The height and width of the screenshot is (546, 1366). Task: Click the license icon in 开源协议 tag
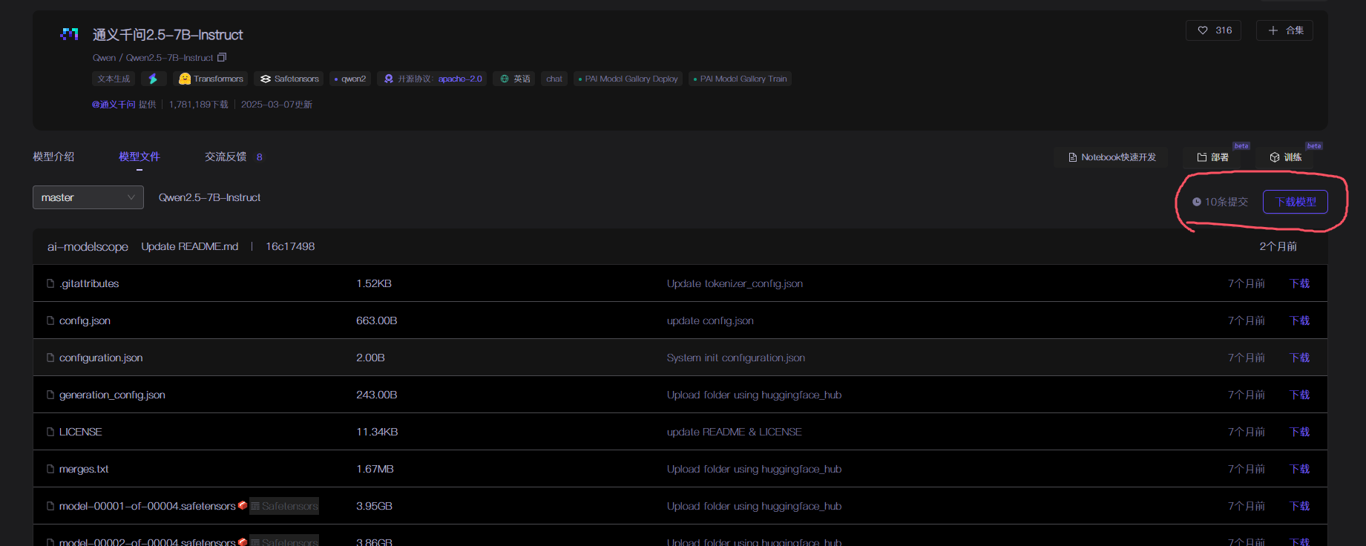pos(389,79)
